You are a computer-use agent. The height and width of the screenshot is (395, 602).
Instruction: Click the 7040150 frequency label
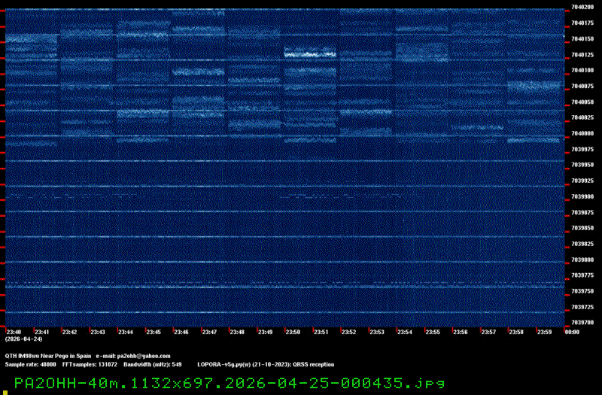[x=582, y=39]
